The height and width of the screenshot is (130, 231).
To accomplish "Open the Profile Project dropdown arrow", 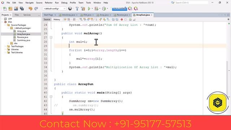I will point(108,9).
